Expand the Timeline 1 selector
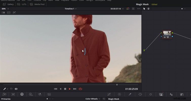191x101 pixels. 71,9
